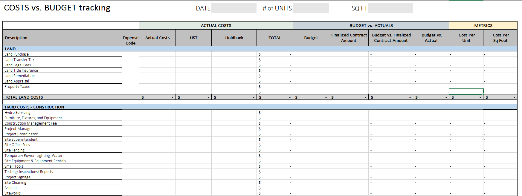Select the Site Equipment & Equipment Rentals label
522x196 pixels.
pyautogui.click(x=35, y=161)
